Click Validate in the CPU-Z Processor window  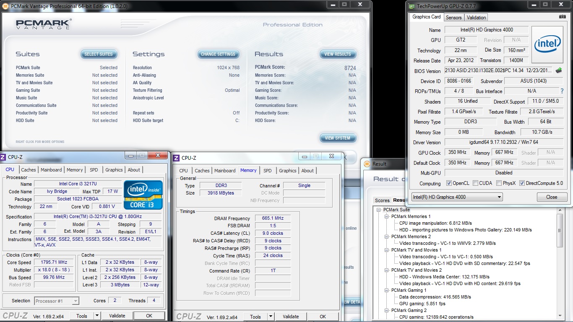click(x=117, y=316)
